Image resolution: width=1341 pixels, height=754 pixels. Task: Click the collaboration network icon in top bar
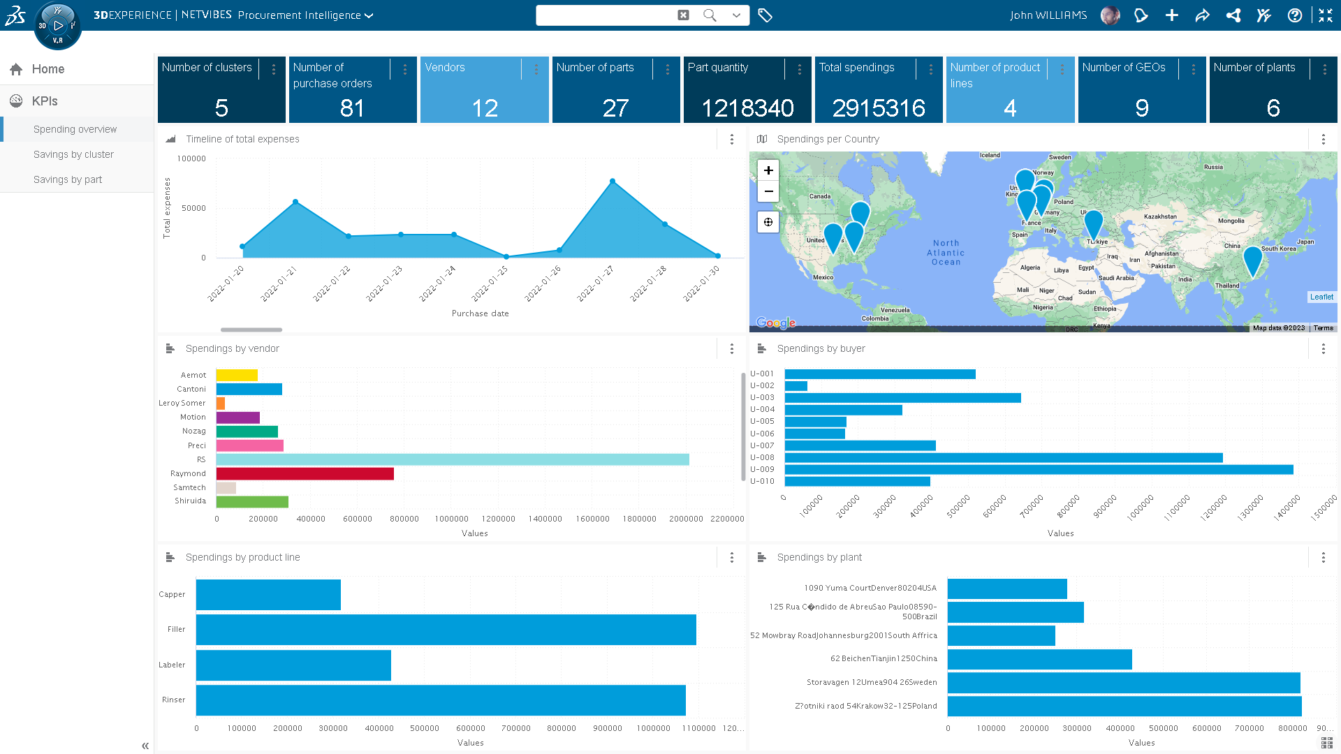click(x=1233, y=15)
